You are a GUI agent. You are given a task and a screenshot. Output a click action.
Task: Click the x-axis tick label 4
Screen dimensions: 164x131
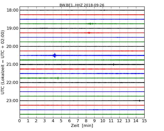[x=53, y=121]
